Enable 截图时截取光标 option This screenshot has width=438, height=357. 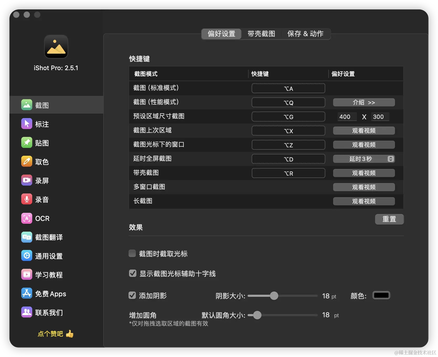click(132, 253)
